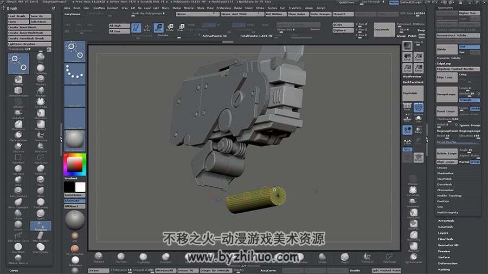Open the Alpha menu
The height and width of the screenshot is (274, 488).
click(67, 8)
